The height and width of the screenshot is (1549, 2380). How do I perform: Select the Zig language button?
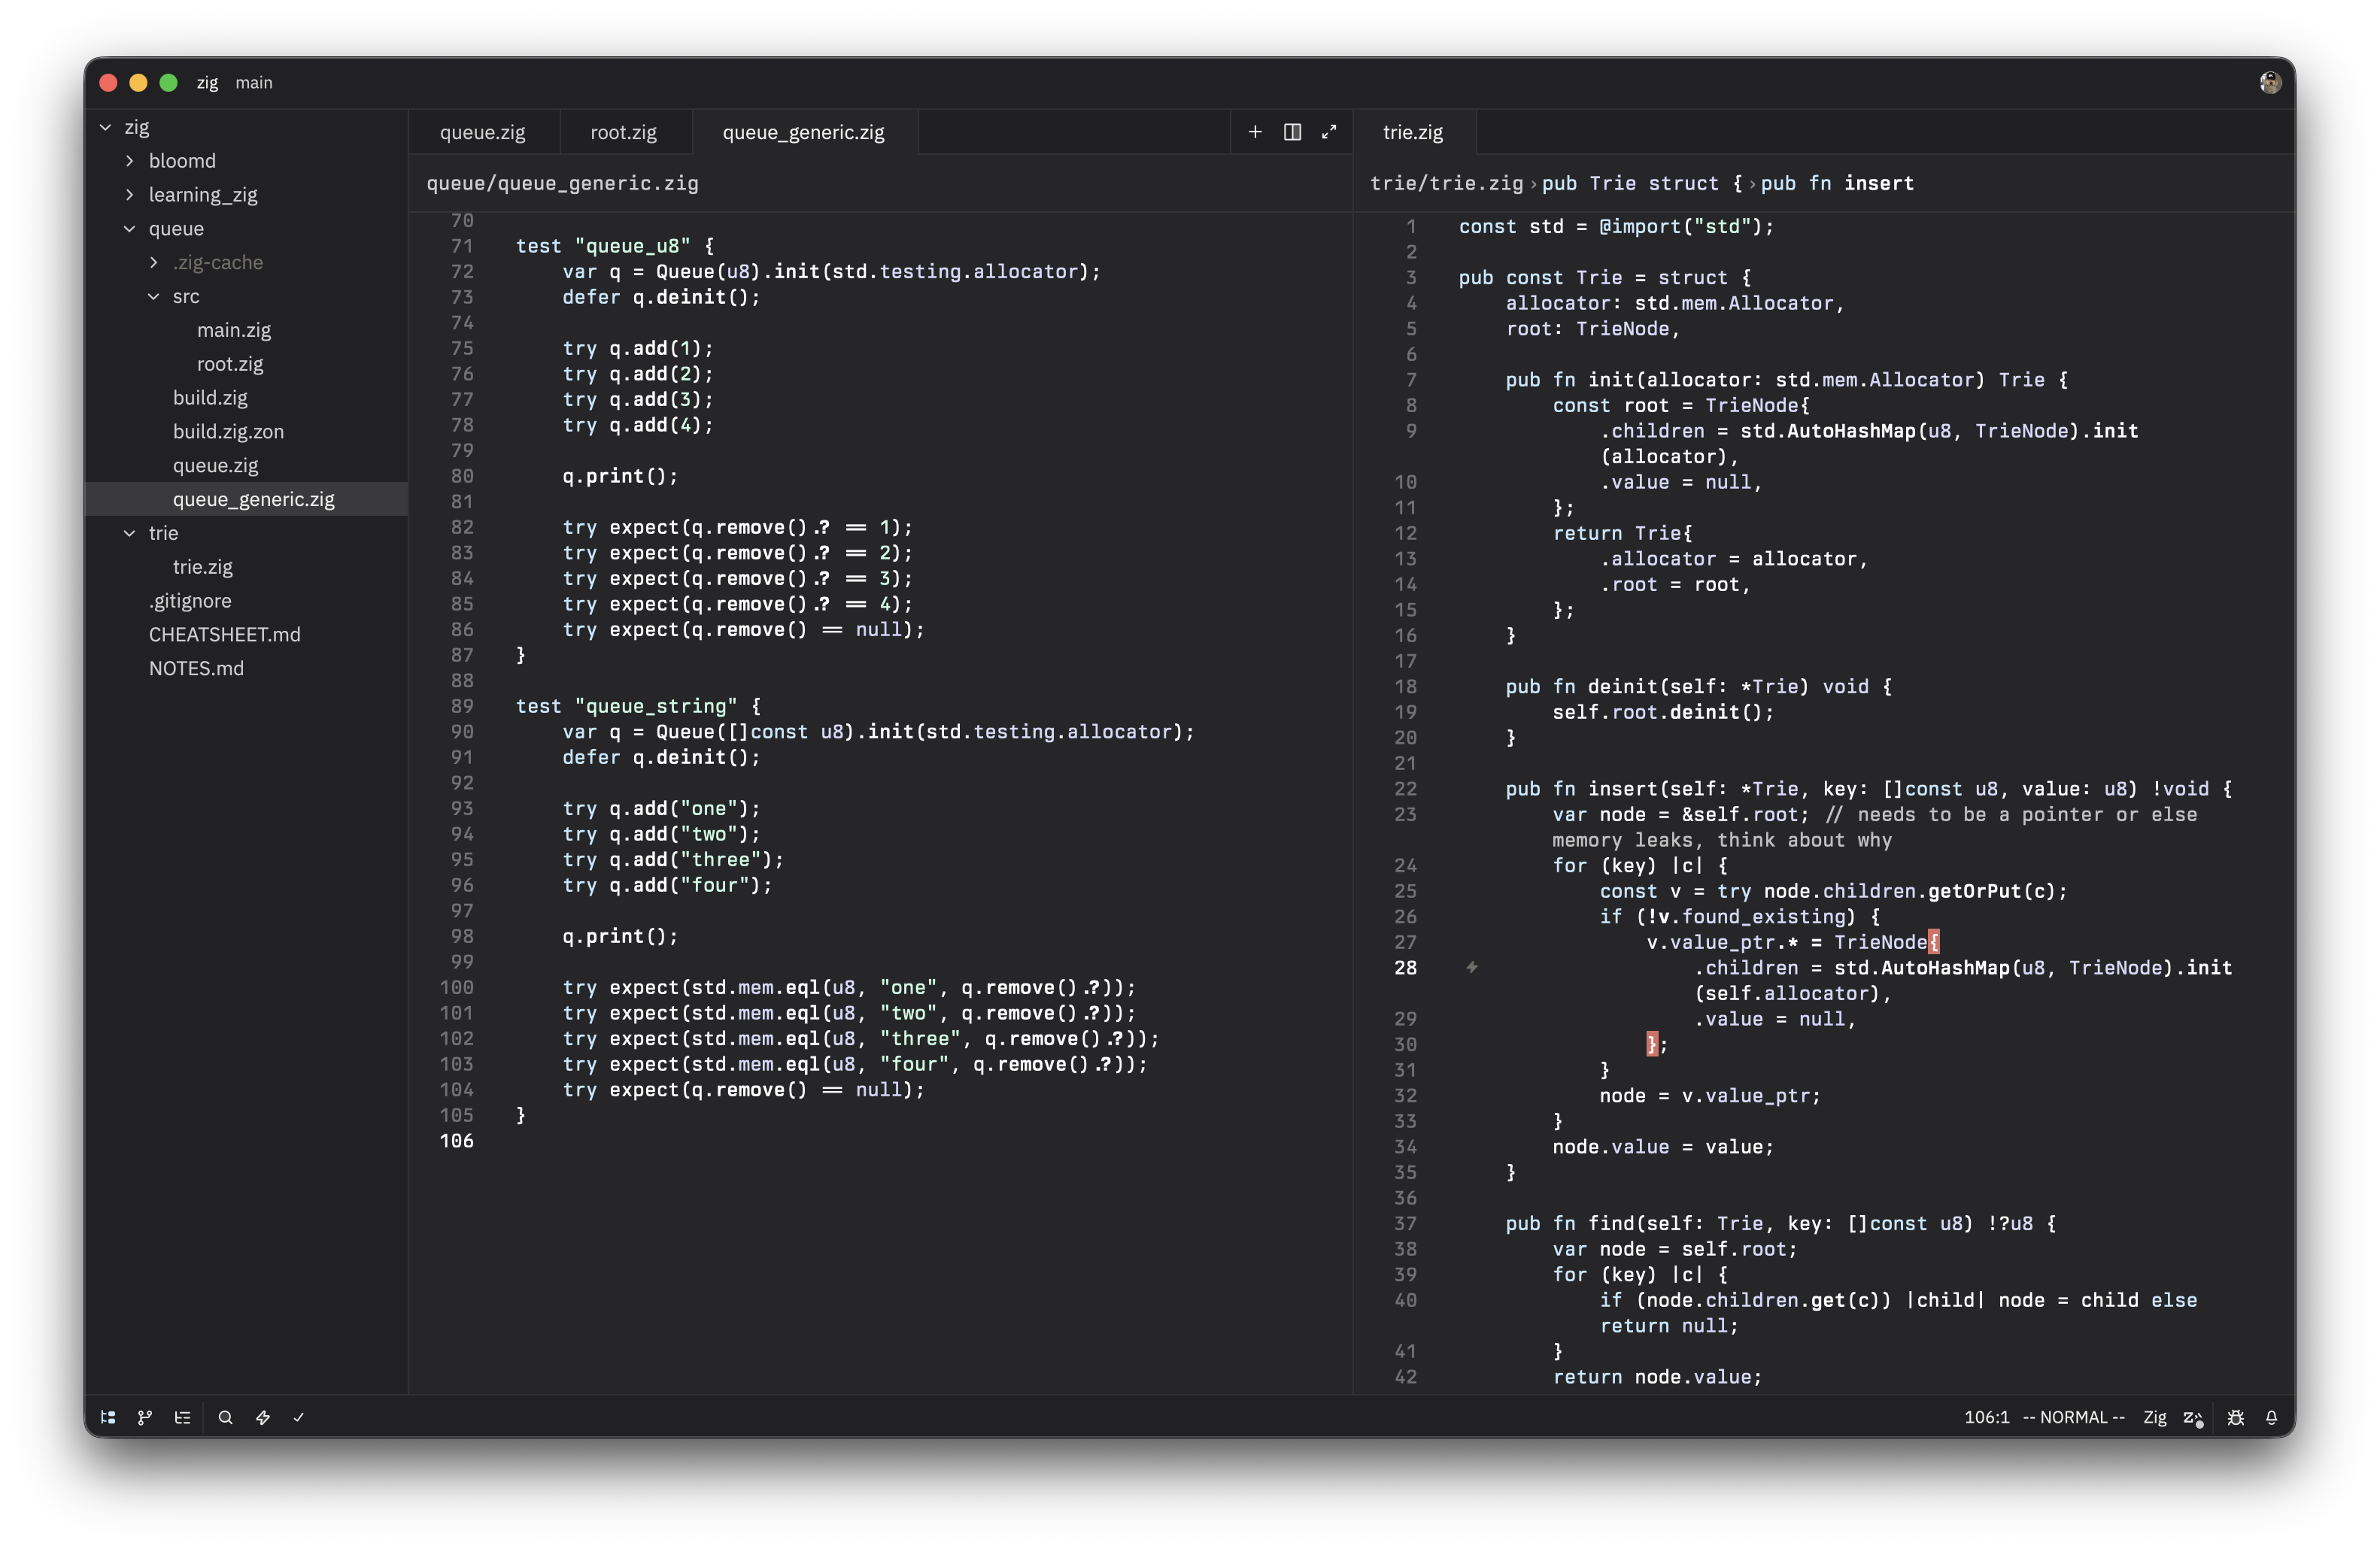(2154, 1417)
